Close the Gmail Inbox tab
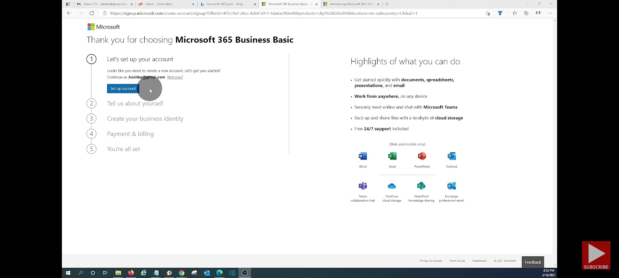 tap(132, 4)
